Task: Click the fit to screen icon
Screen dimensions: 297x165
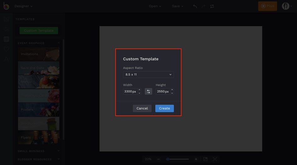Action: [x=205, y=159]
